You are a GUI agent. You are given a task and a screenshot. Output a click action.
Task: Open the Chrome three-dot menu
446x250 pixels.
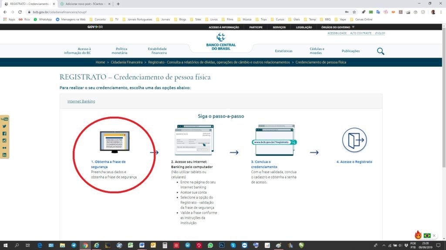pyautogui.click(x=441, y=12)
